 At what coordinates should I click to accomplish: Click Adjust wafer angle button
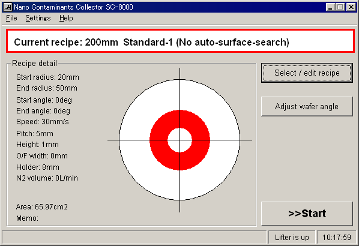307,106
